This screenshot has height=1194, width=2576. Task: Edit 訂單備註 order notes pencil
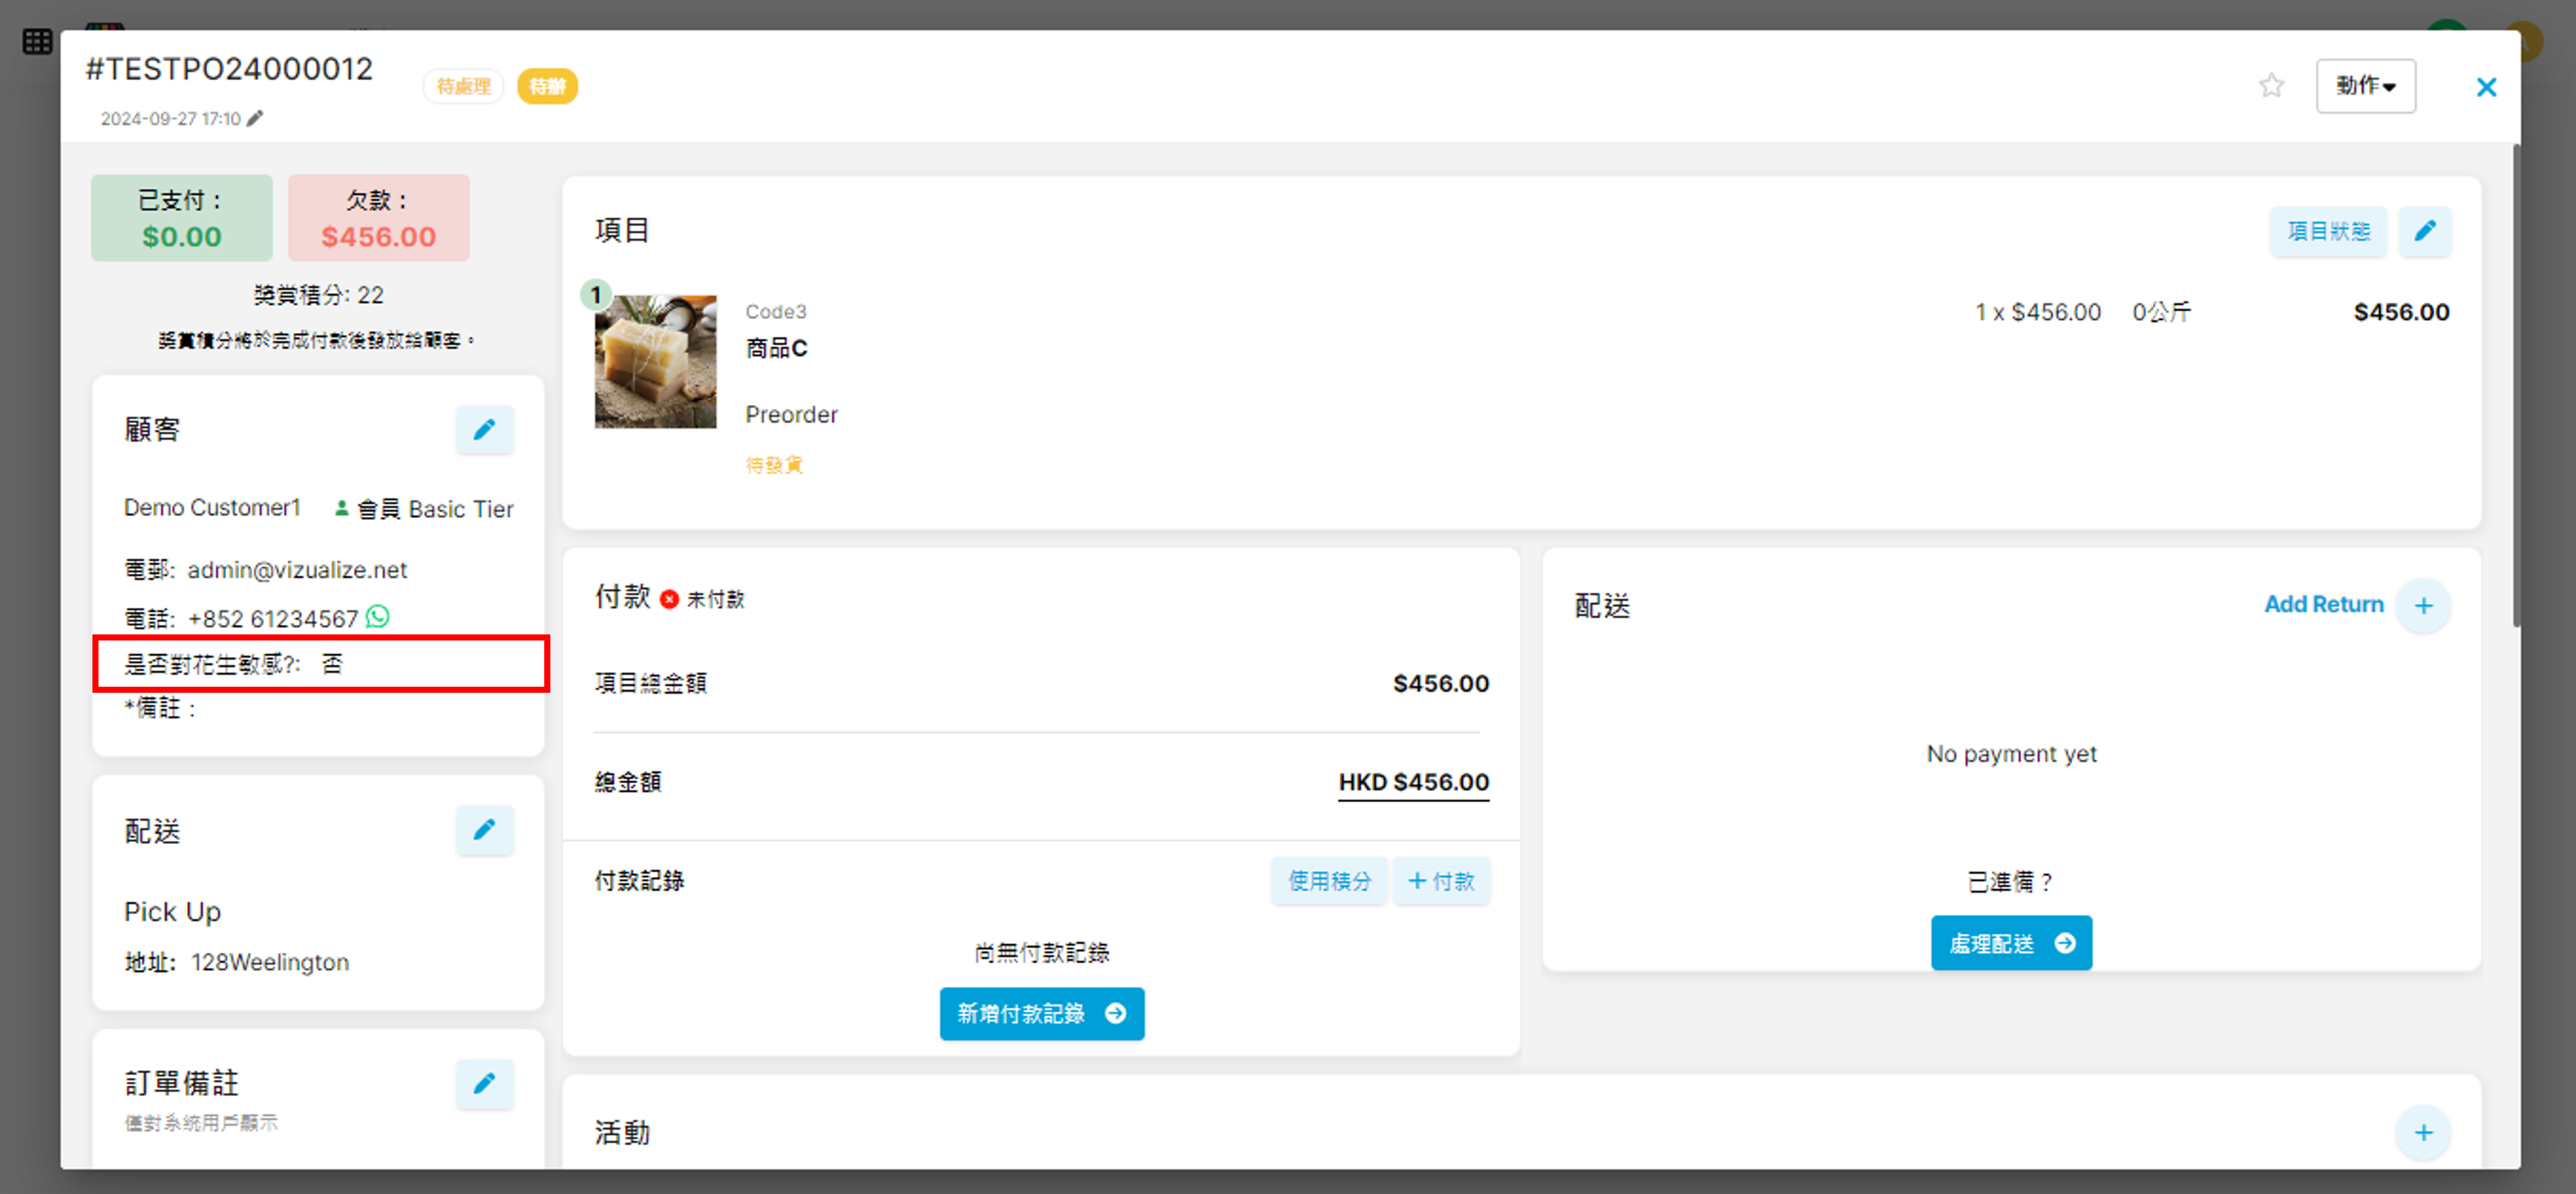pos(485,1083)
